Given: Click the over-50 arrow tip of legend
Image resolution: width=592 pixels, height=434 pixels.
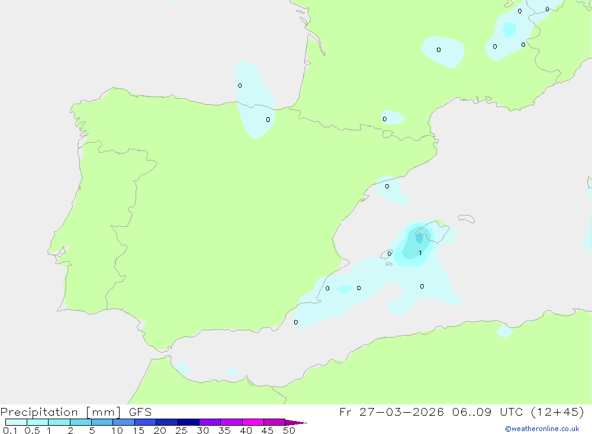Looking at the screenshot, I should tap(296, 422).
